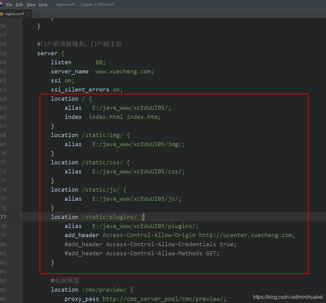
Task: Click path 'E:/java_www/xcEduUI05/img/;'
Action: coord(139,144)
